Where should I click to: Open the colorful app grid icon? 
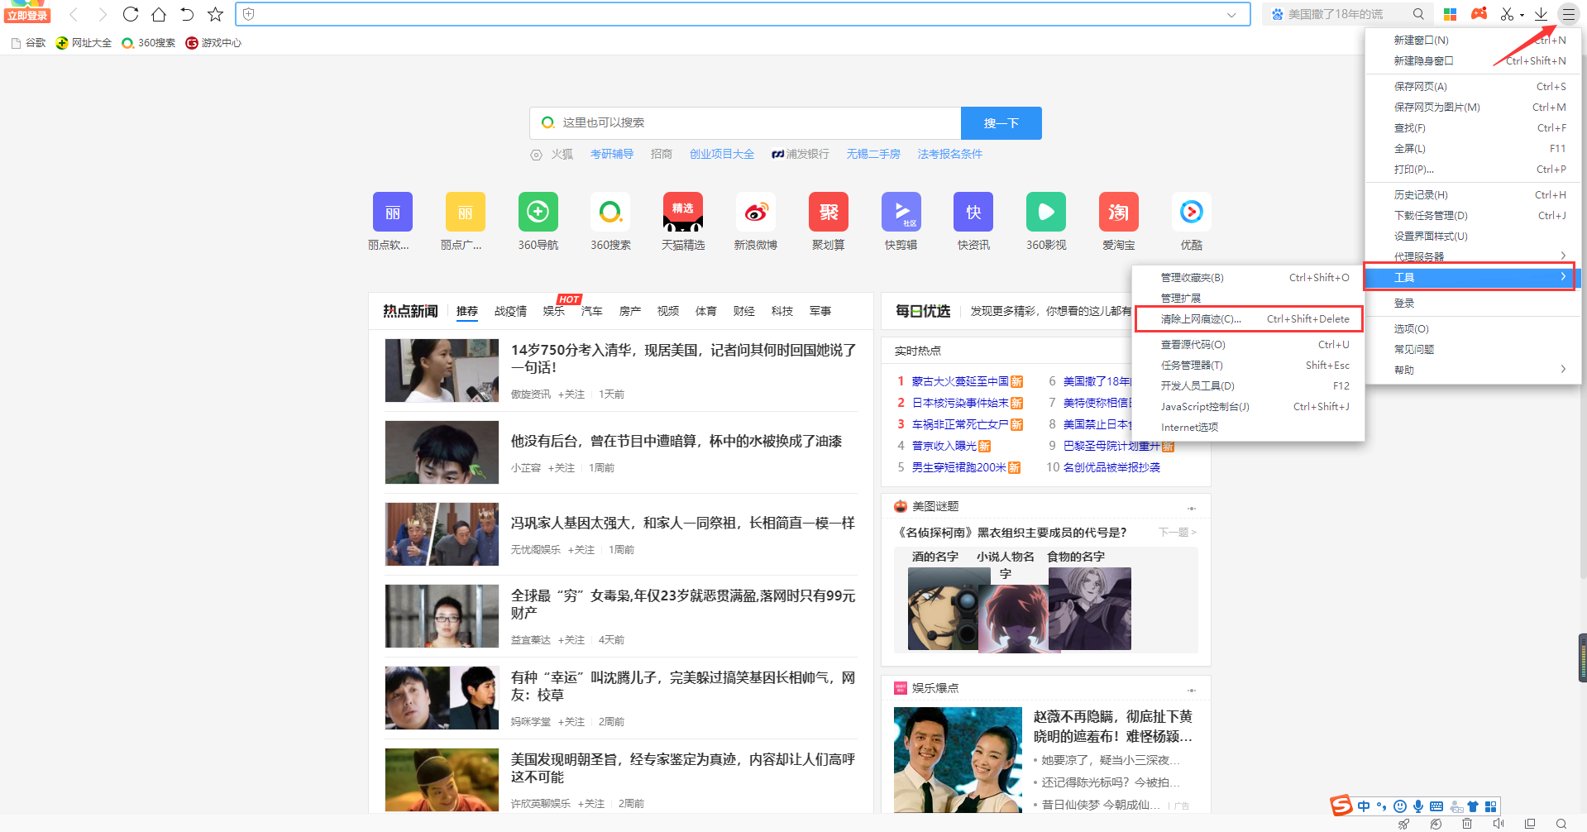click(x=1450, y=14)
